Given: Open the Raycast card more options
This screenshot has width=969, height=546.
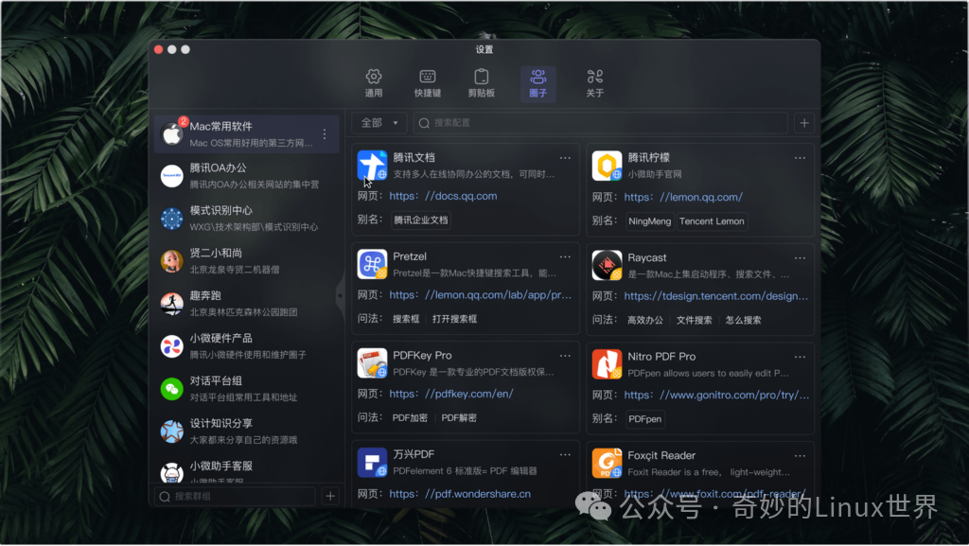Looking at the screenshot, I should tap(800, 258).
